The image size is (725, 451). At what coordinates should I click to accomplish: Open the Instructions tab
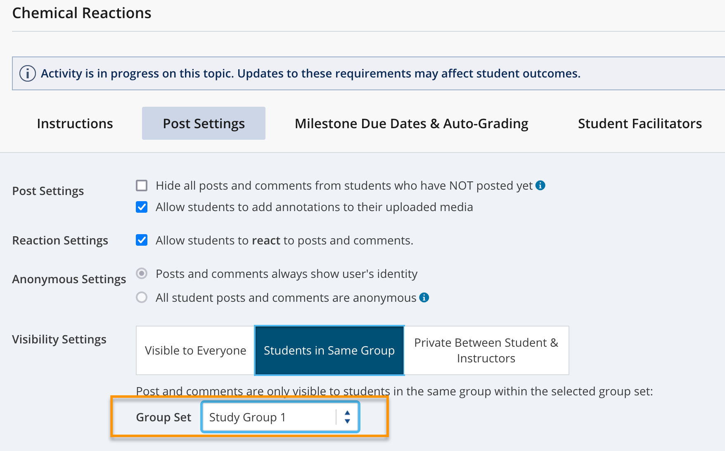(x=75, y=124)
